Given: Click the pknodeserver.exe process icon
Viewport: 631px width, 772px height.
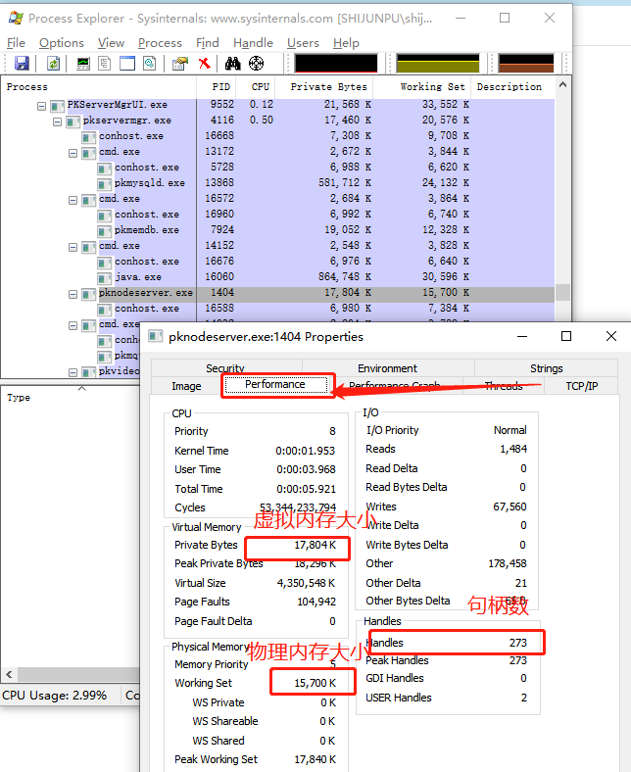Looking at the screenshot, I should 88,294.
